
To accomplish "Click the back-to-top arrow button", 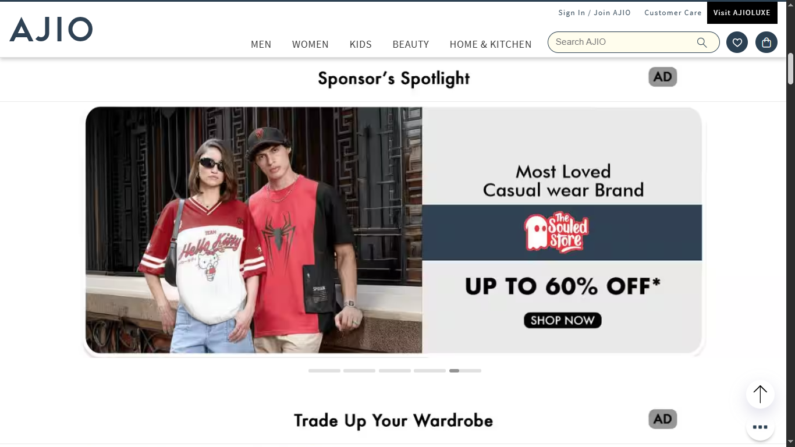I will [760, 394].
